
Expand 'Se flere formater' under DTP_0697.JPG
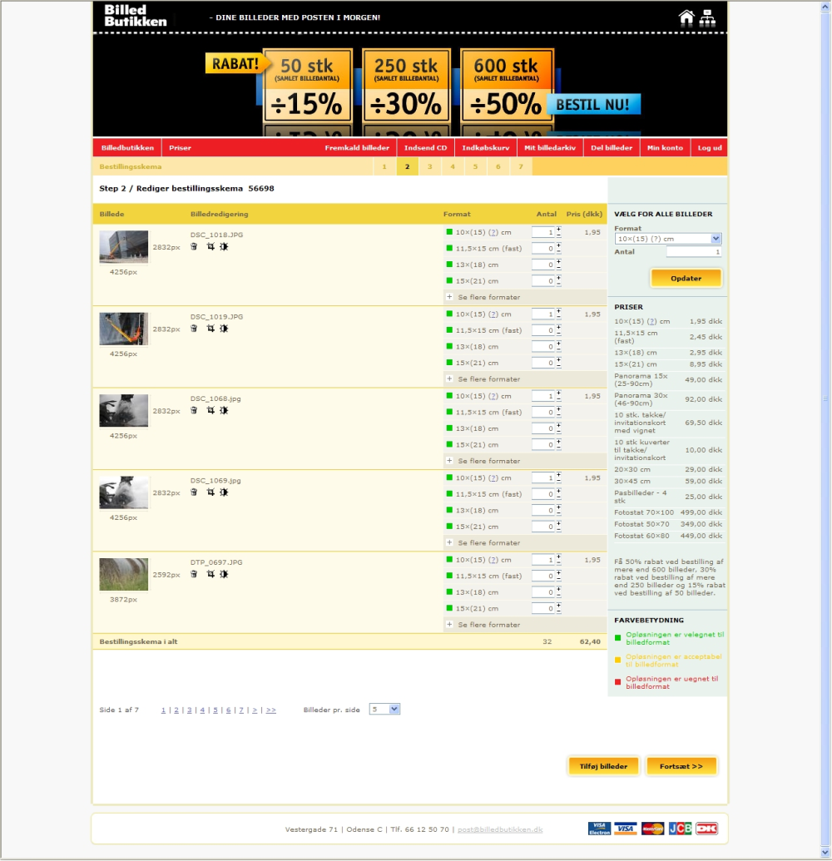tap(483, 625)
